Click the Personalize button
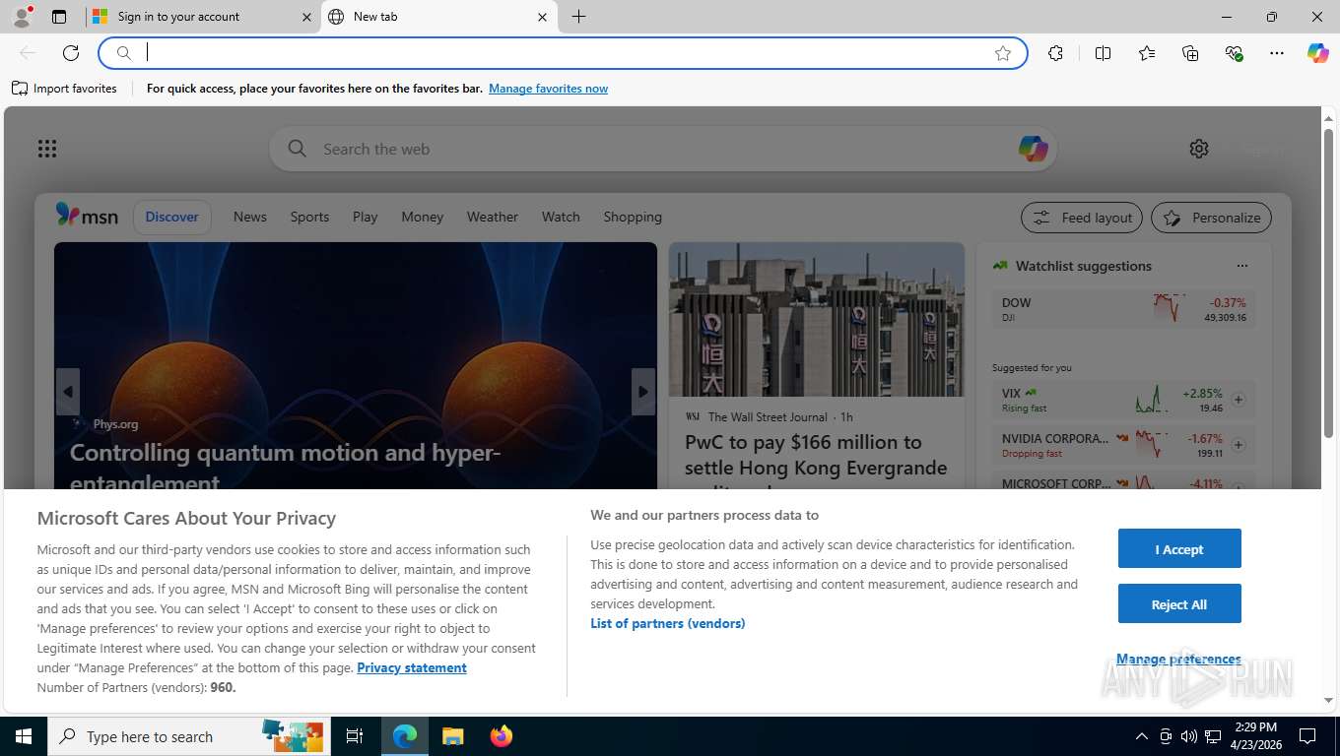 1211,218
